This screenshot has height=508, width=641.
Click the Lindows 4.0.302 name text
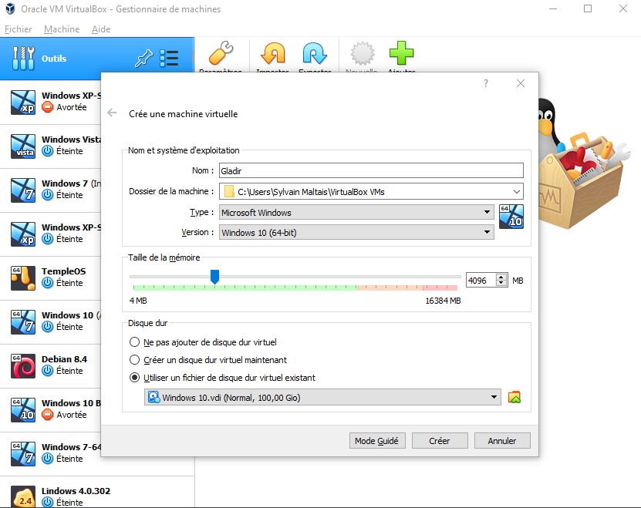tap(76, 491)
